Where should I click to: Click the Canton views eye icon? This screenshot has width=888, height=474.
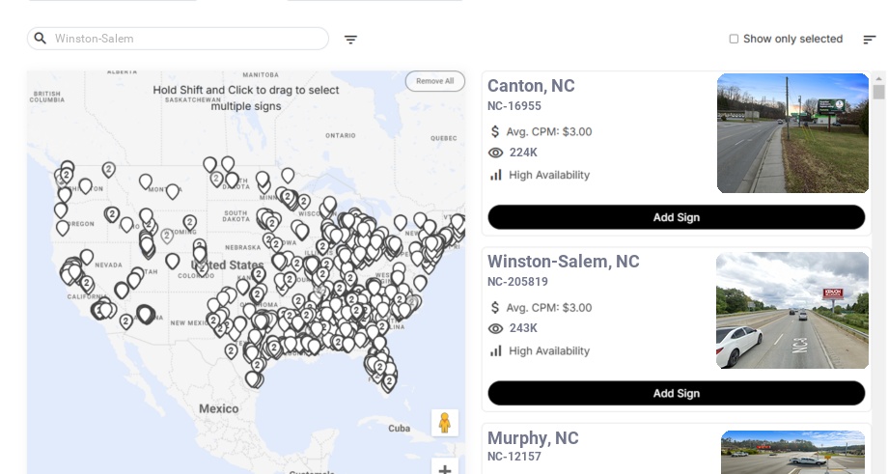[x=496, y=153]
